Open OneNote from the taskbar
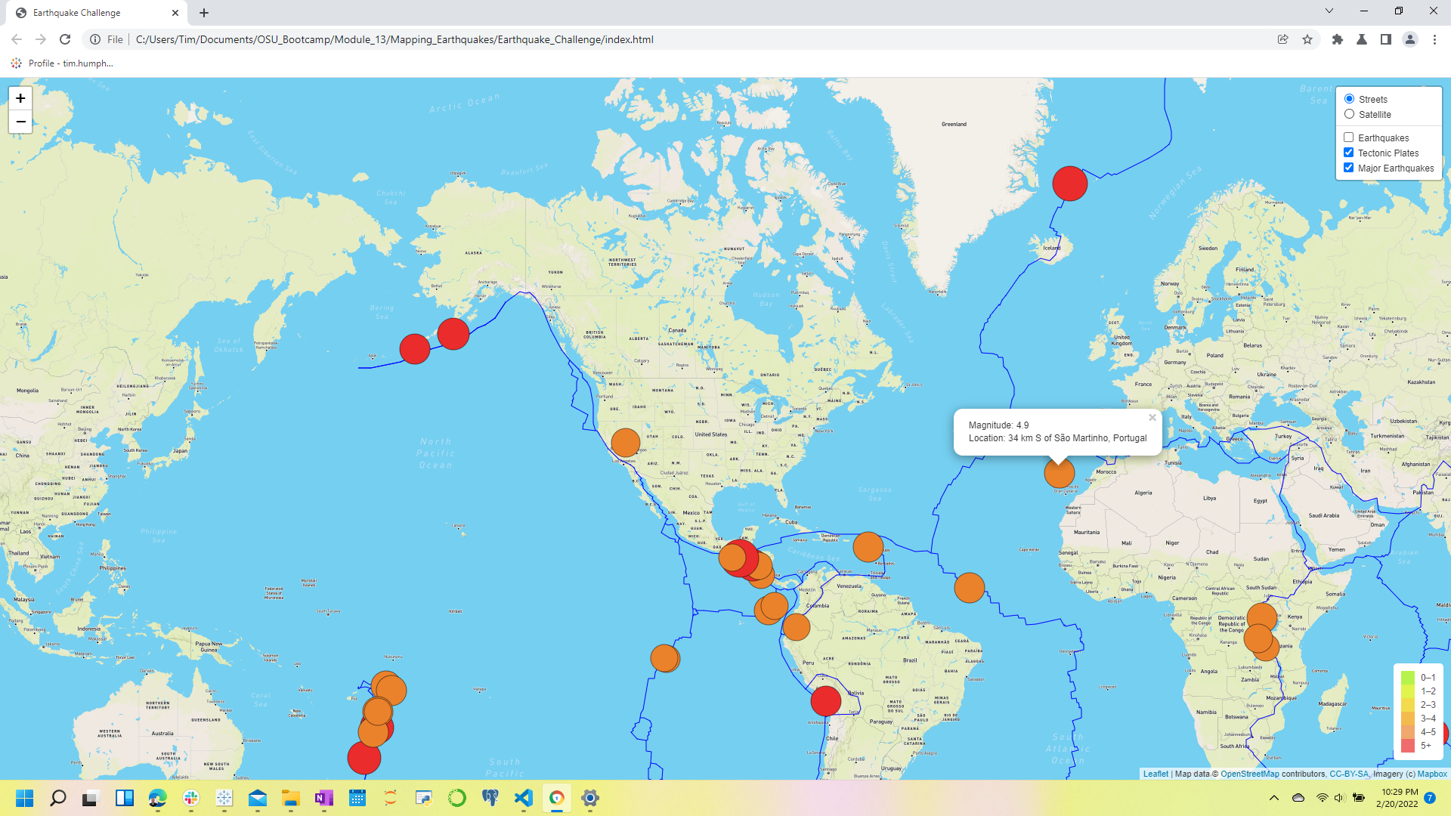This screenshot has width=1451, height=816. (x=324, y=798)
